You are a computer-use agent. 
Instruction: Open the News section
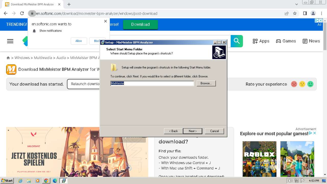pyautogui.click(x=311, y=41)
